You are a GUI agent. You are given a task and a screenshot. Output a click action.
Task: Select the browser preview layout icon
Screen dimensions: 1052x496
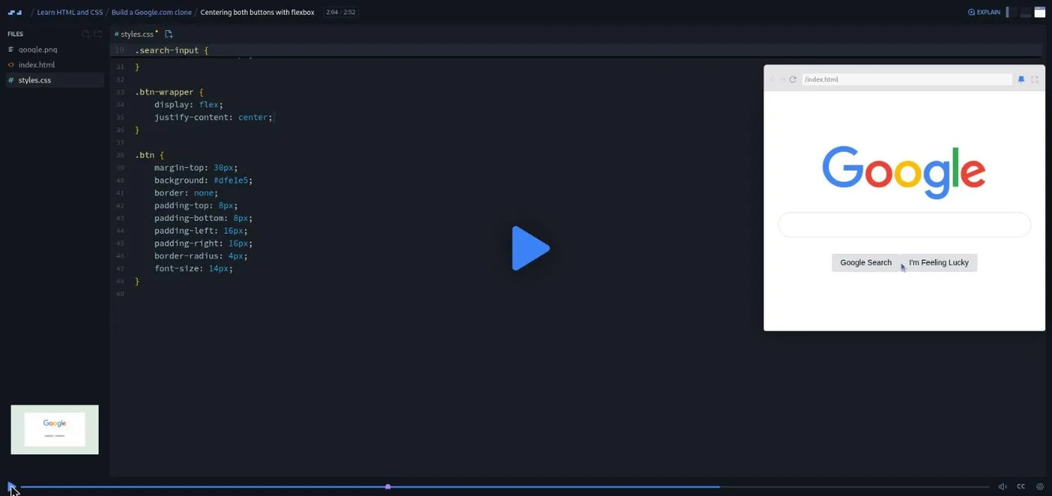coord(1040,12)
